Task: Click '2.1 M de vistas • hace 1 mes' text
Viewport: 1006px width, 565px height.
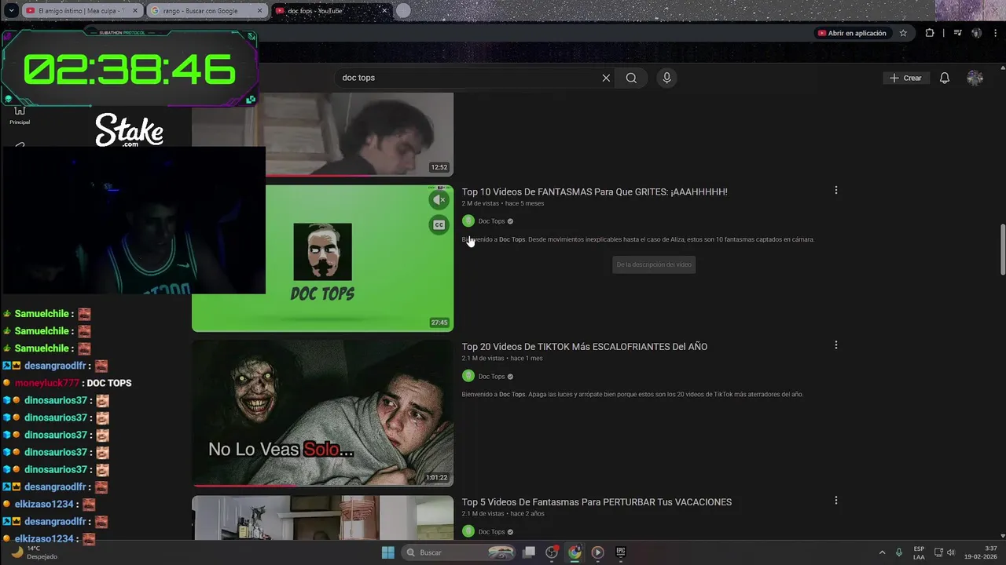Action: pos(502,359)
